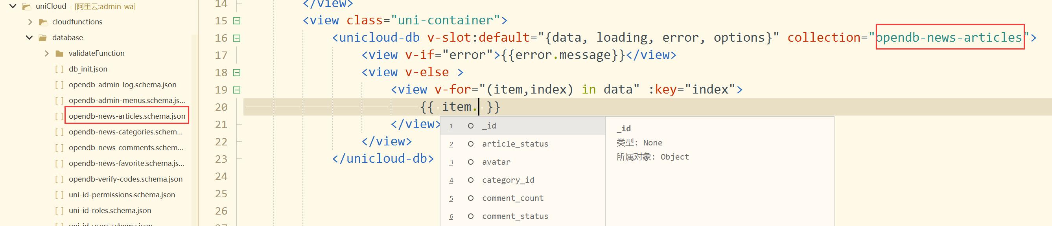Open opendb-news-favorite schema file
Viewport: 1052px width, 226px height.
pyautogui.click(x=127, y=163)
